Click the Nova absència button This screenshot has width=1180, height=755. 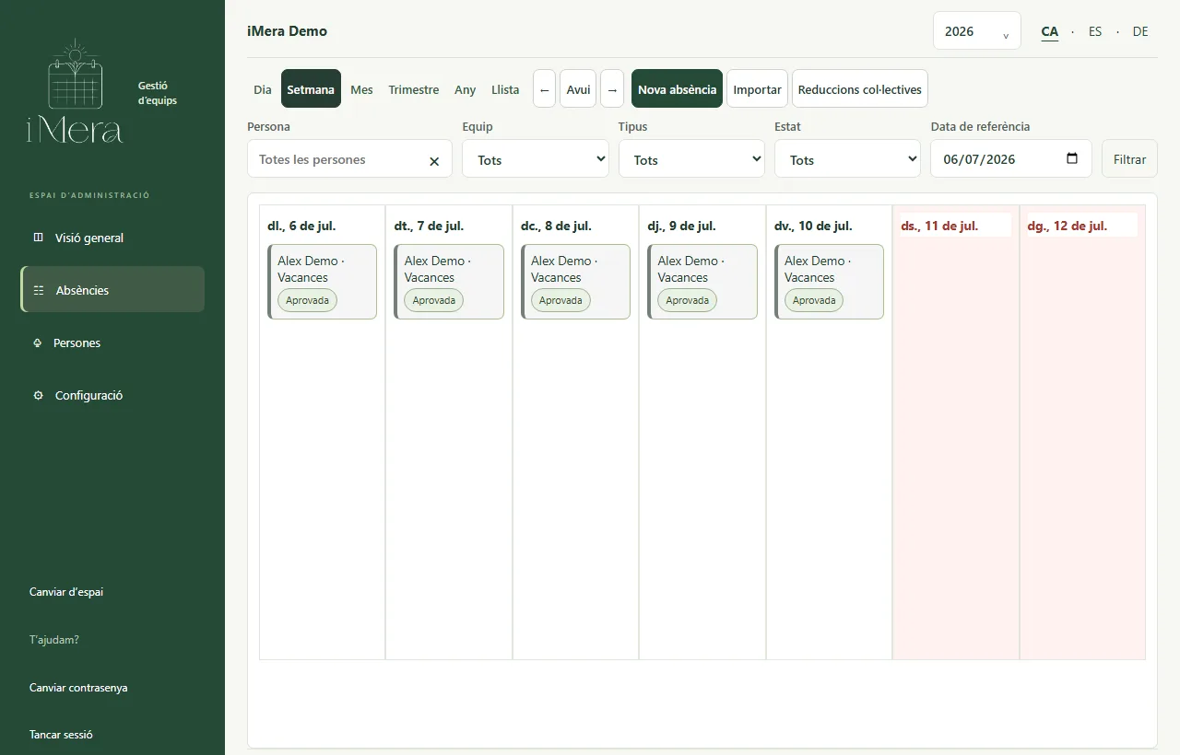pyautogui.click(x=677, y=89)
